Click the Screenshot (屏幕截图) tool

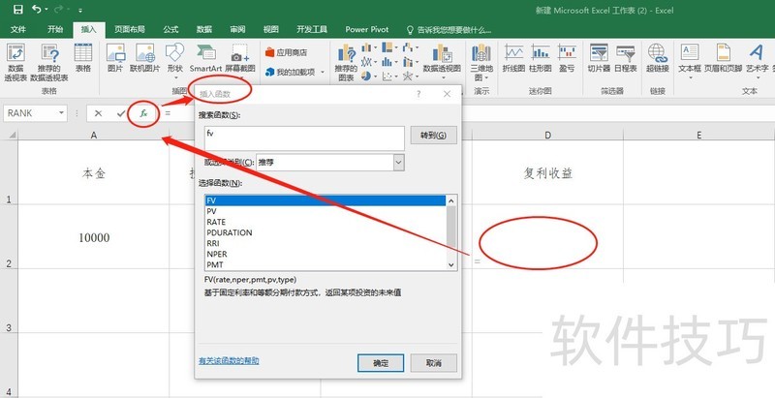point(240,58)
